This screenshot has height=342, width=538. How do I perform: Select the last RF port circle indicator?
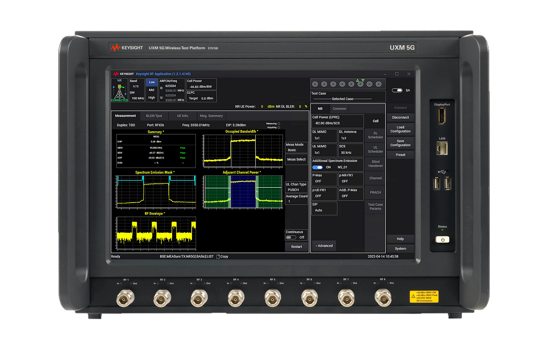coord(379,84)
